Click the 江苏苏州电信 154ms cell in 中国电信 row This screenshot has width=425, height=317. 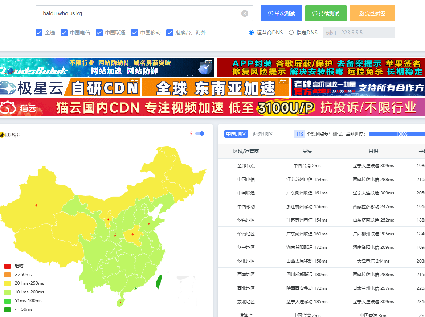(307, 180)
